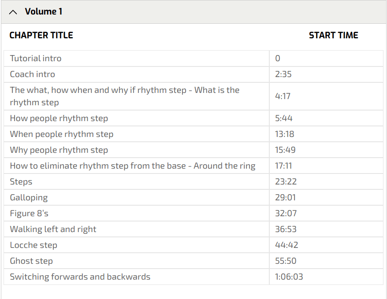This screenshot has width=387, height=299.
Task: Select the Tutorial intro chapter
Action: [x=36, y=59]
